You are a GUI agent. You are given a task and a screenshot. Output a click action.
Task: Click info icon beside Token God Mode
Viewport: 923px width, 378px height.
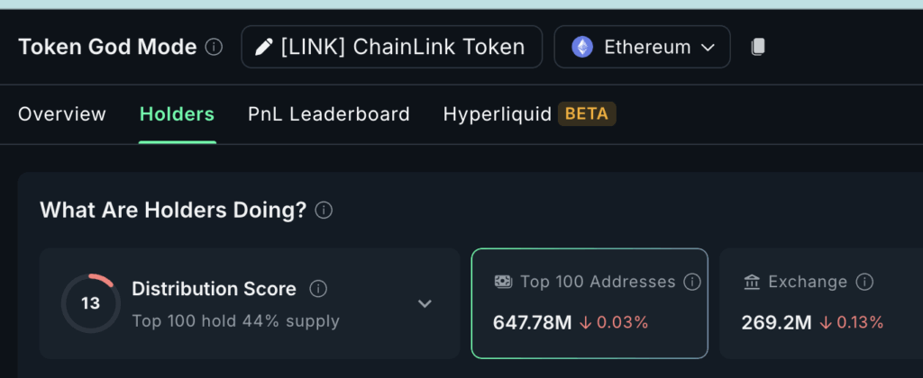[214, 47]
